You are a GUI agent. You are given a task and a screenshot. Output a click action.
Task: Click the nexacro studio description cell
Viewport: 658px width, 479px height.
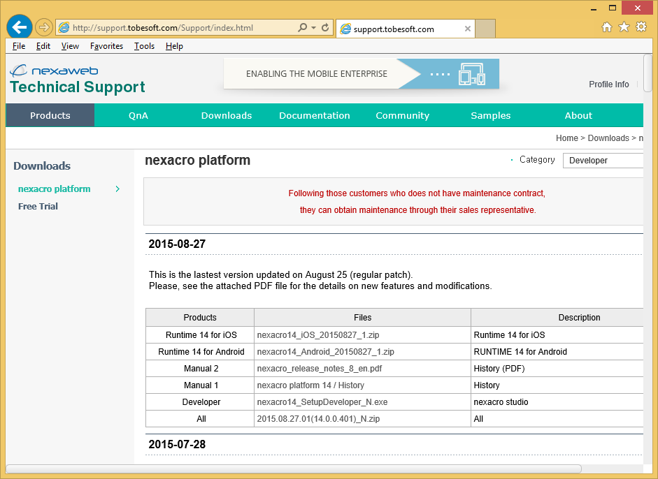[557, 402]
